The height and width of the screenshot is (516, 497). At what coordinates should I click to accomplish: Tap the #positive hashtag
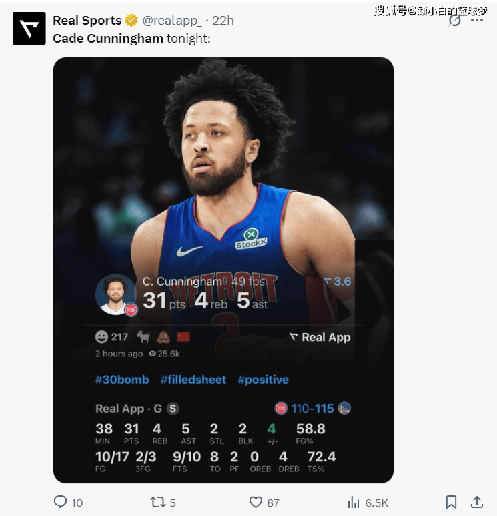pyautogui.click(x=263, y=380)
